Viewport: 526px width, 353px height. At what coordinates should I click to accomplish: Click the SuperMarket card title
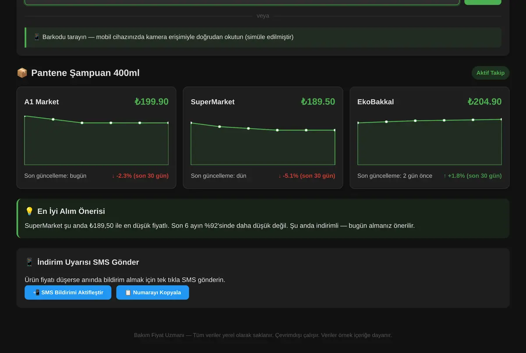coord(213,102)
